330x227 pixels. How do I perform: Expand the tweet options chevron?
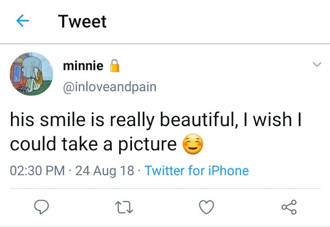[317, 64]
